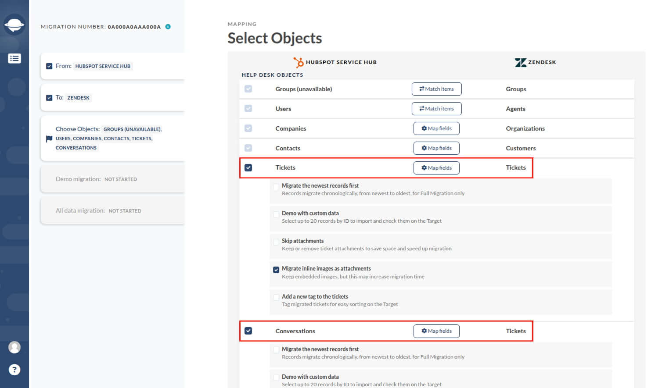Click Match items for Groups
Image resolution: width=662 pixels, height=388 pixels.
[436, 89]
